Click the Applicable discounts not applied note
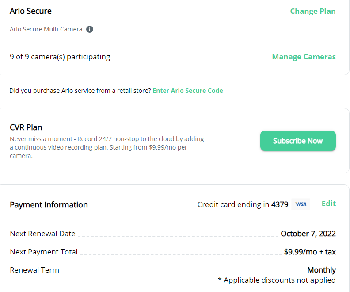Image resolution: width=350 pixels, height=292 pixels. 277,280
